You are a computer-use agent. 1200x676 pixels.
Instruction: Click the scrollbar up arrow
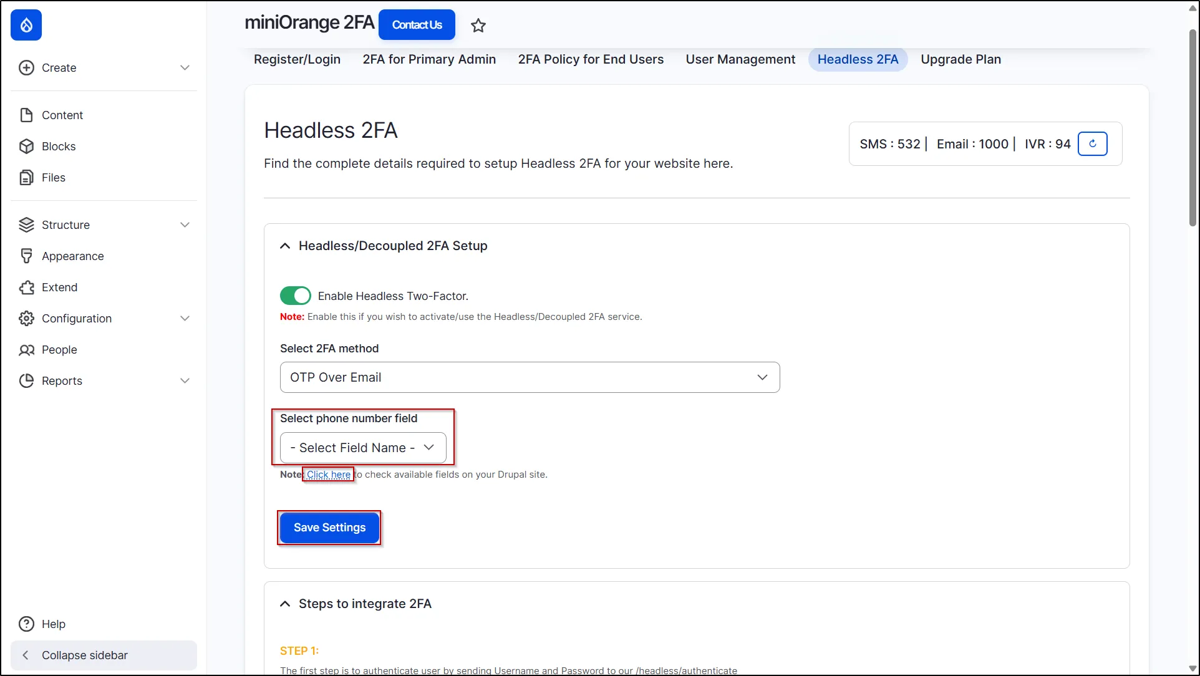(1193, 7)
